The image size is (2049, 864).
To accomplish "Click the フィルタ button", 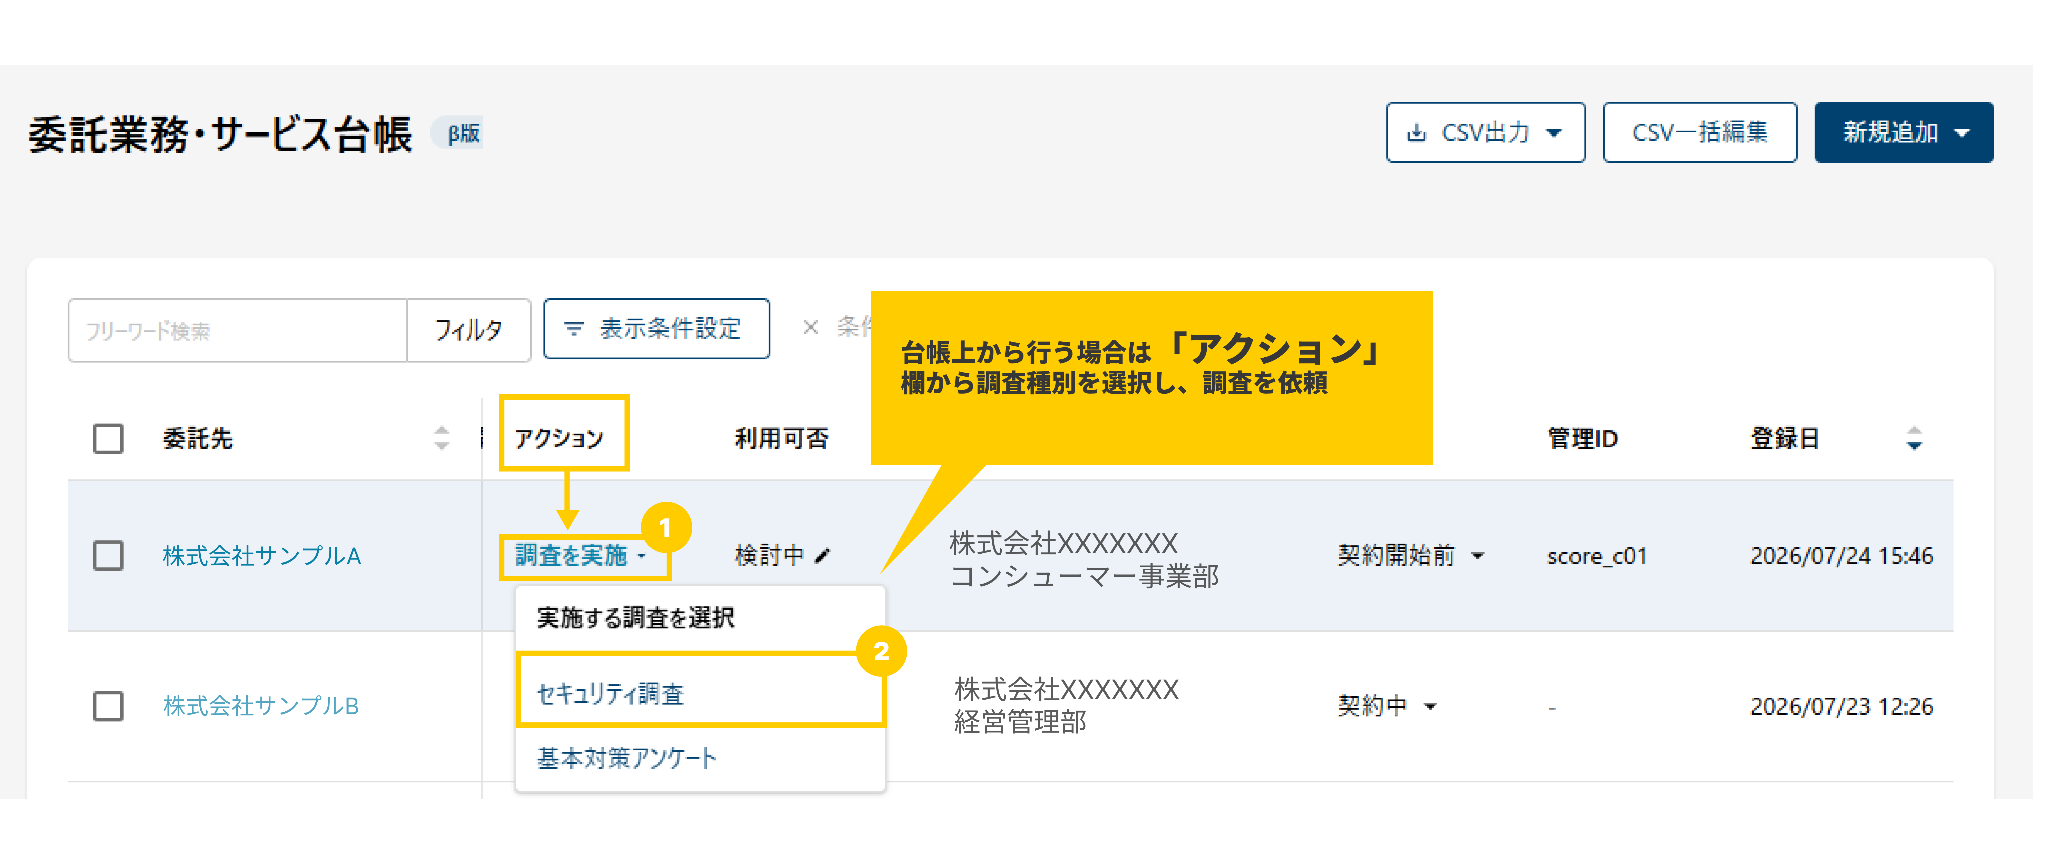I will pos(469,330).
